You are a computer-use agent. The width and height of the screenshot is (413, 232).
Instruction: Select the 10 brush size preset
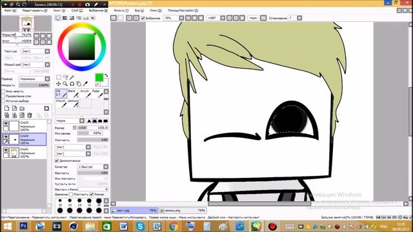point(60,202)
